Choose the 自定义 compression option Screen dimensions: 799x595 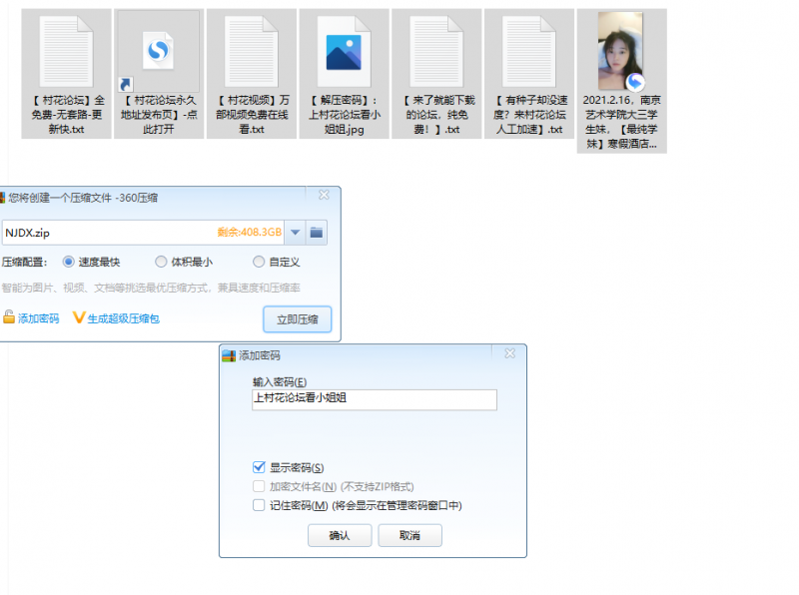pyautogui.click(x=259, y=262)
